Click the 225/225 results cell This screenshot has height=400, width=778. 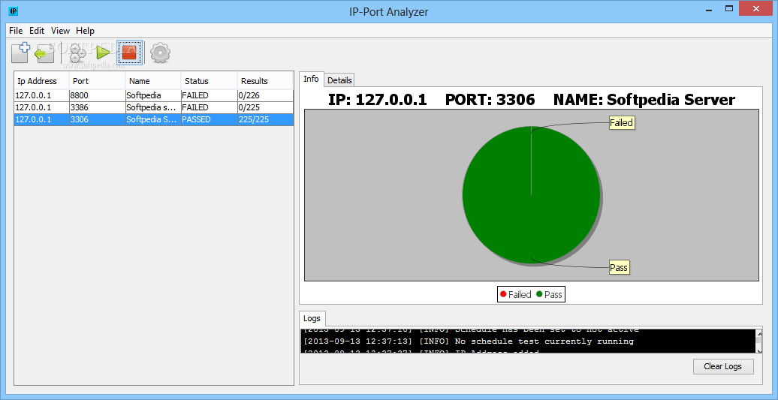click(x=265, y=120)
